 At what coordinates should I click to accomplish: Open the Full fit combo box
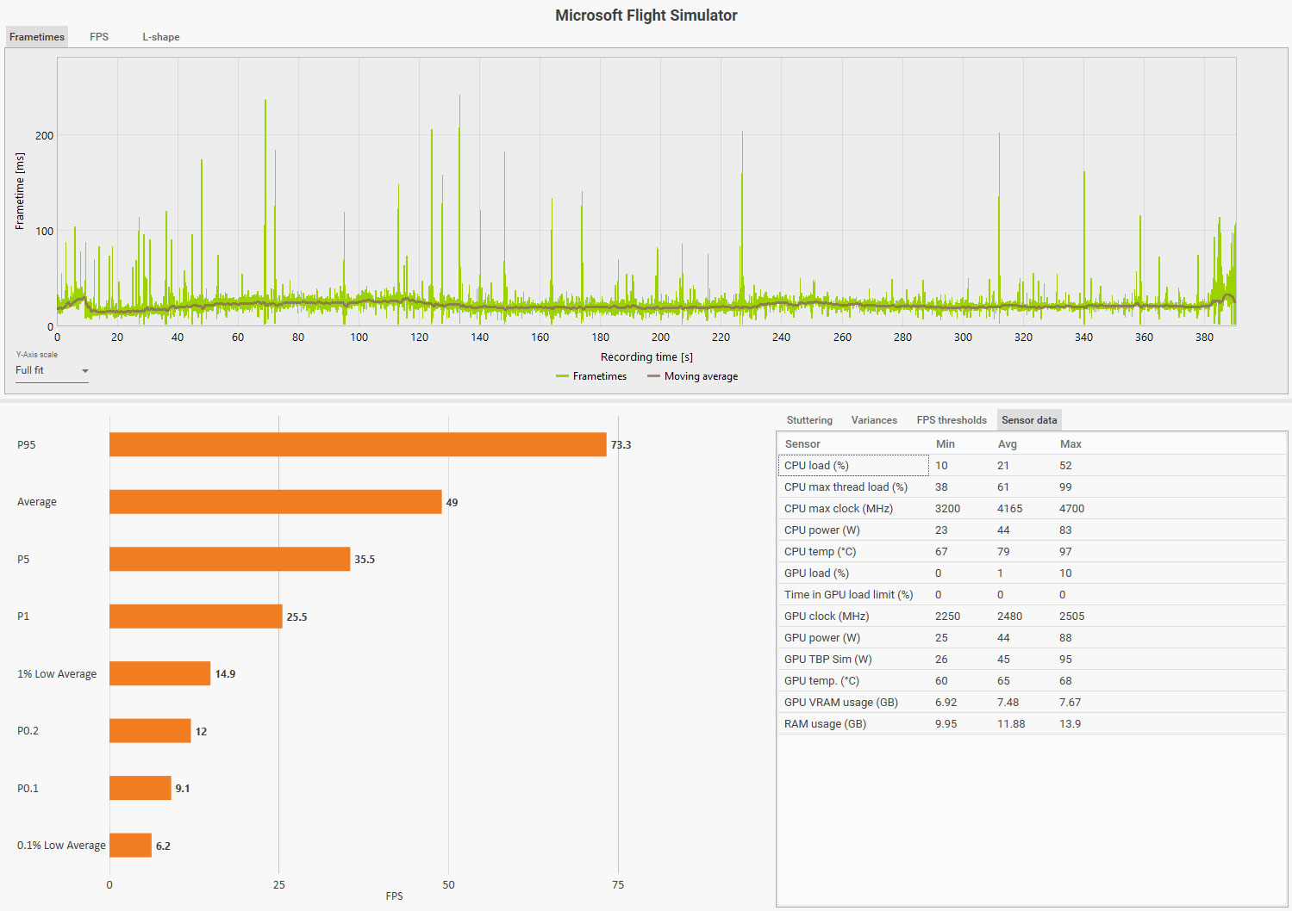click(x=52, y=371)
